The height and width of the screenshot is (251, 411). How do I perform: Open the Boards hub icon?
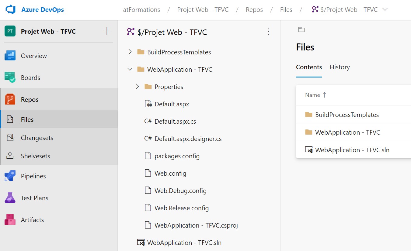pos(10,77)
